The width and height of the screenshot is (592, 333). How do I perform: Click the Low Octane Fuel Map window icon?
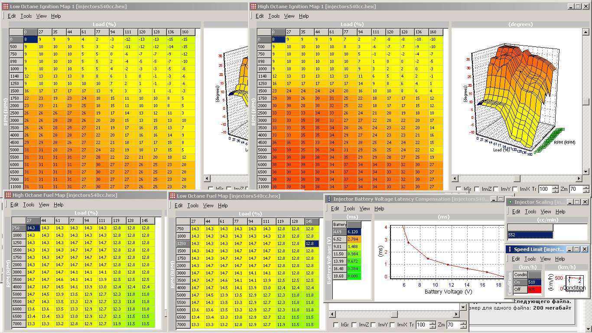[x=172, y=196]
